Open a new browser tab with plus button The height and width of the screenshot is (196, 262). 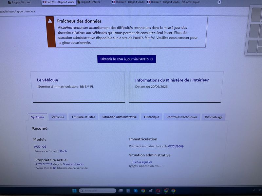[219, 2]
